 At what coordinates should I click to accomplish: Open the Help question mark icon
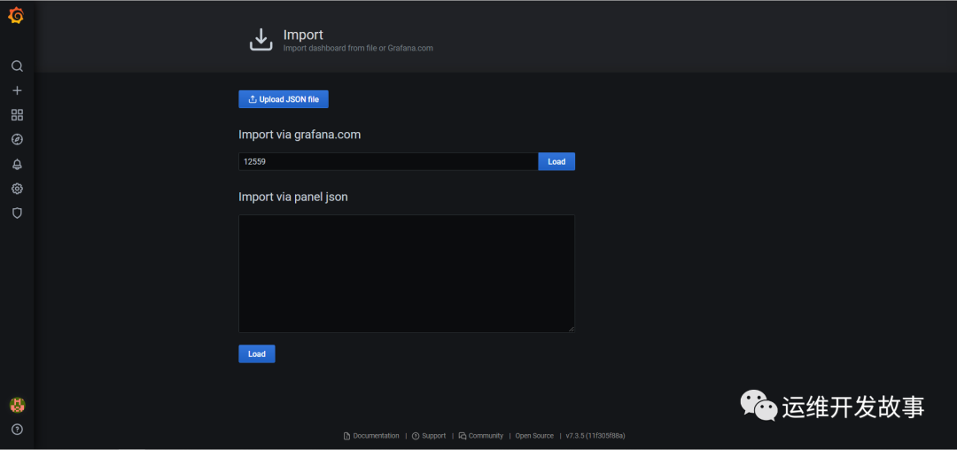[17, 430]
